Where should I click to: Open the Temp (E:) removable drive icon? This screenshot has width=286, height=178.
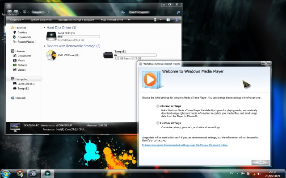(108, 55)
